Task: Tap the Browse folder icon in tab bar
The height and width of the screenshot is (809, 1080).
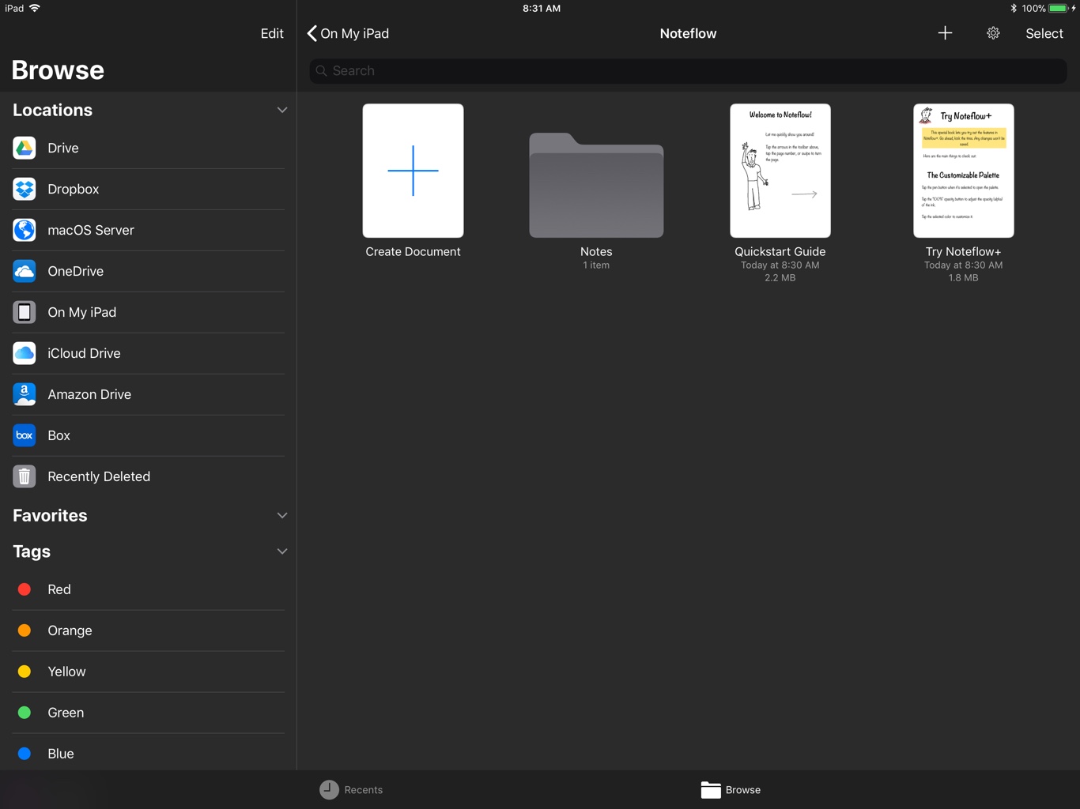Action: 711,789
